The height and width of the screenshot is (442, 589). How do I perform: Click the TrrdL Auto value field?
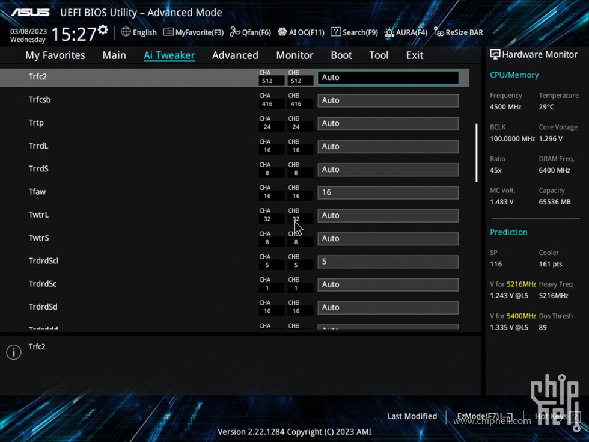coord(388,147)
